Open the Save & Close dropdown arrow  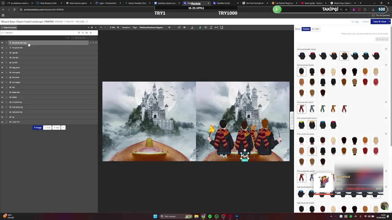coord(390,22)
